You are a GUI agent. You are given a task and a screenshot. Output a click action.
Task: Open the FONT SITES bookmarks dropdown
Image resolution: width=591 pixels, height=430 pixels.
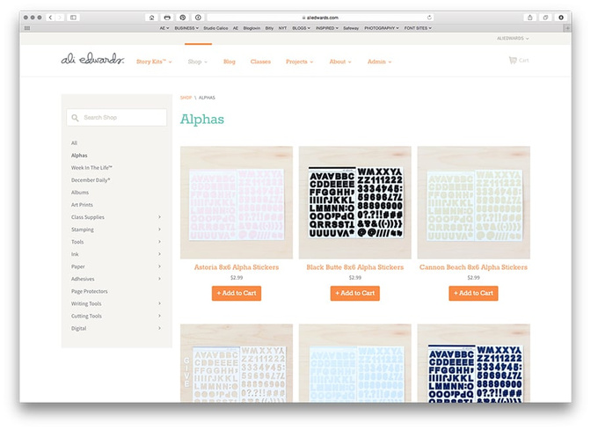pos(418,28)
